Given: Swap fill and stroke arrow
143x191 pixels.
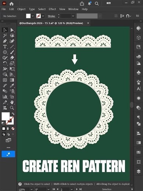Looking at the screenshot, I should (13, 114).
